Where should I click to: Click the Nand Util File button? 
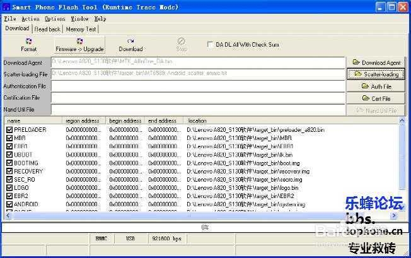pos(376,110)
